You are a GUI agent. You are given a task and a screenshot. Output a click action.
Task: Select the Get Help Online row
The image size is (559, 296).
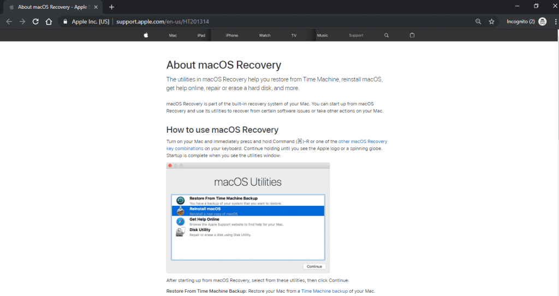pyautogui.click(x=248, y=222)
